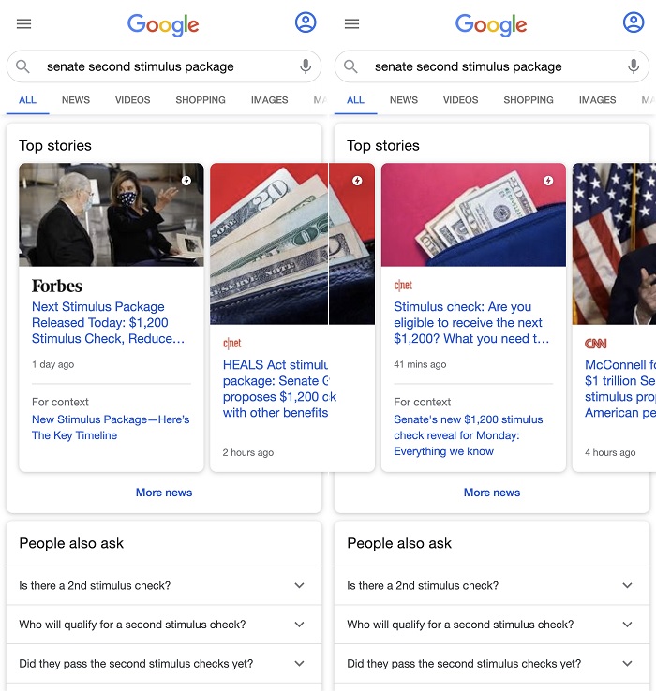Open SHOPPING tab in left screenshot
The width and height of the screenshot is (656, 691).
click(x=201, y=100)
